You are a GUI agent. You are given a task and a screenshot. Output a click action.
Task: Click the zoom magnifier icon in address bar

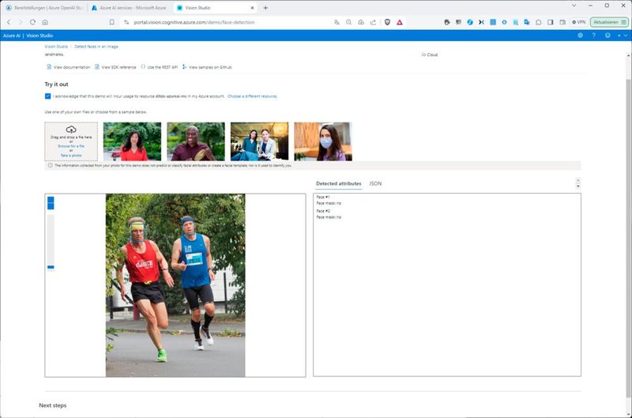348,22
